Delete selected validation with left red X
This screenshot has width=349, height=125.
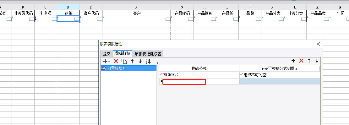[116, 61]
